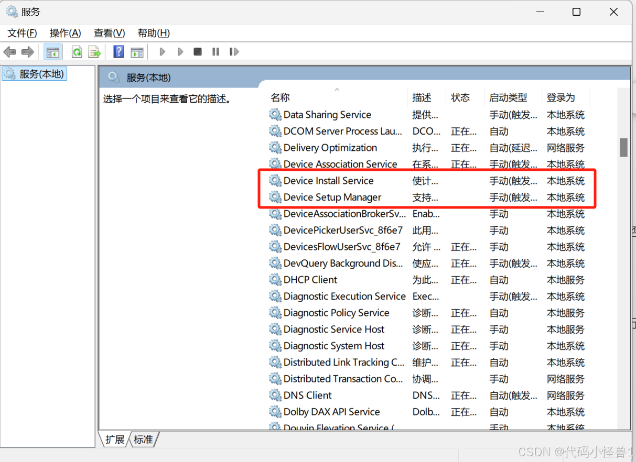636x462 pixels.
Task: Sort by the 状态 column header
Action: [x=460, y=97]
